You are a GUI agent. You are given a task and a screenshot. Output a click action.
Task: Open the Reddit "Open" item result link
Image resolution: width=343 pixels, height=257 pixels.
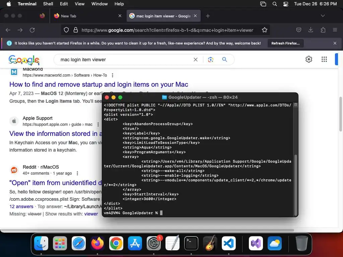56,183
